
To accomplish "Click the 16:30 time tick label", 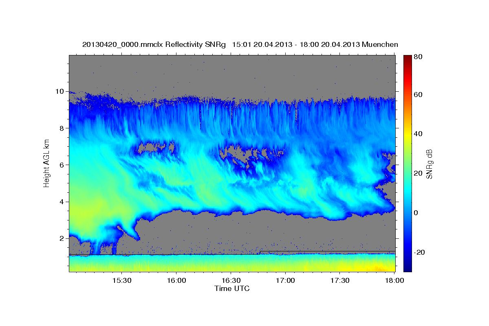I will [x=231, y=281].
